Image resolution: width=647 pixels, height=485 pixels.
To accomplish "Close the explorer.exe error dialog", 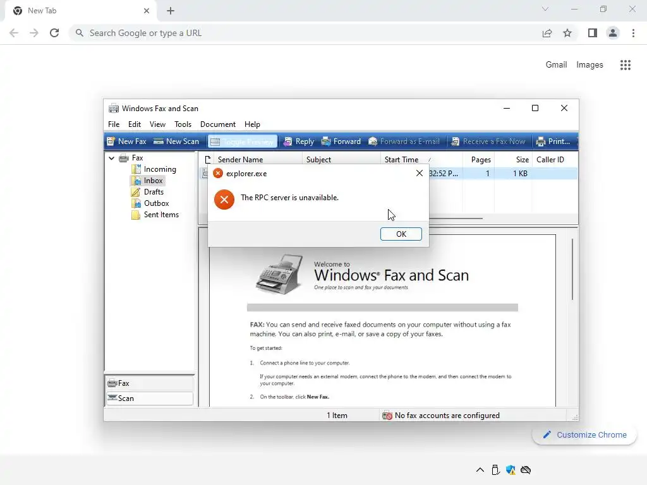I will tap(420, 173).
